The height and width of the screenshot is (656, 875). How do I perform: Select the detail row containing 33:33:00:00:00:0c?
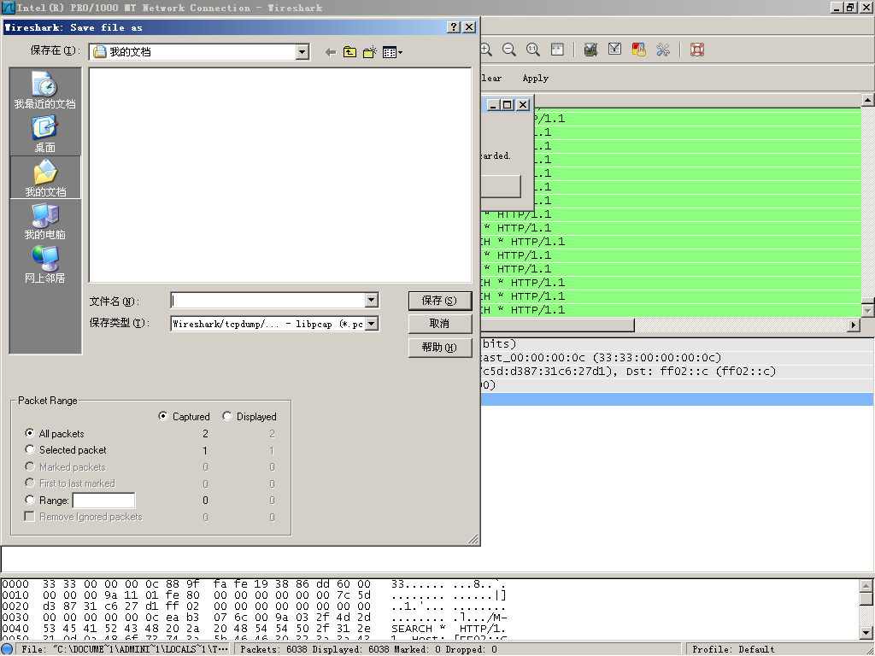(677, 358)
